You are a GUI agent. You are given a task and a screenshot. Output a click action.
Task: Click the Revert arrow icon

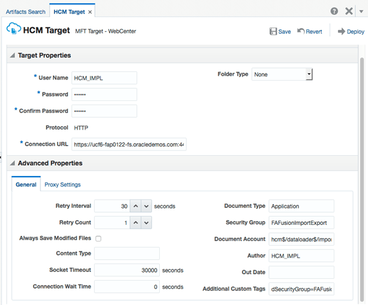301,32
